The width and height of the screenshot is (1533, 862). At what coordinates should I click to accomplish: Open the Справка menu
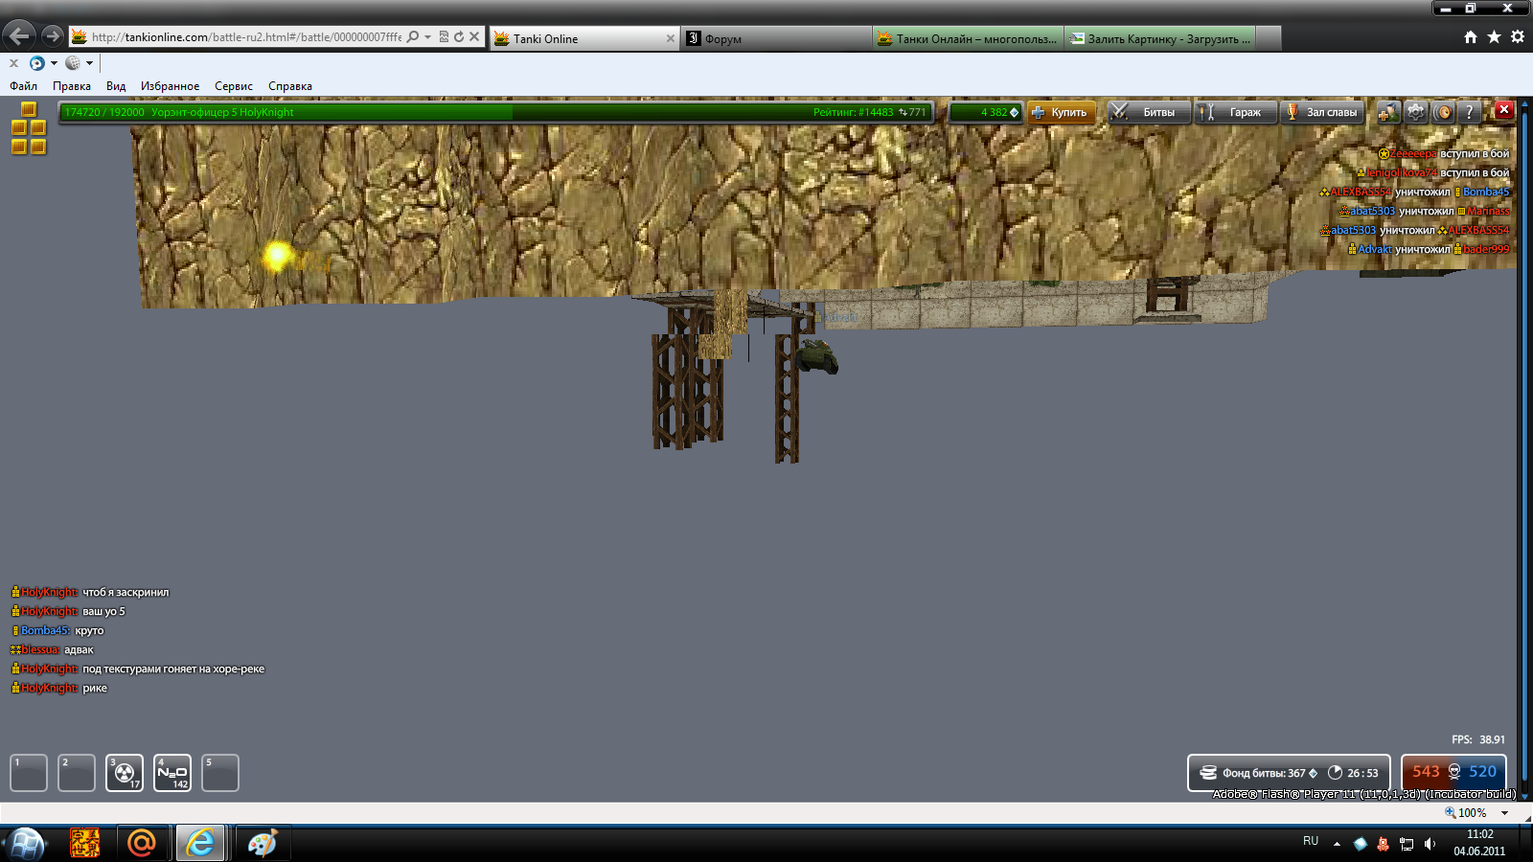(x=290, y=86)
